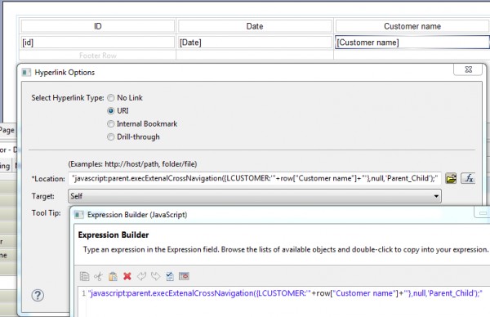490x317 pixels.
Task: Click the Footer Row cell
Action: [98, 56]
